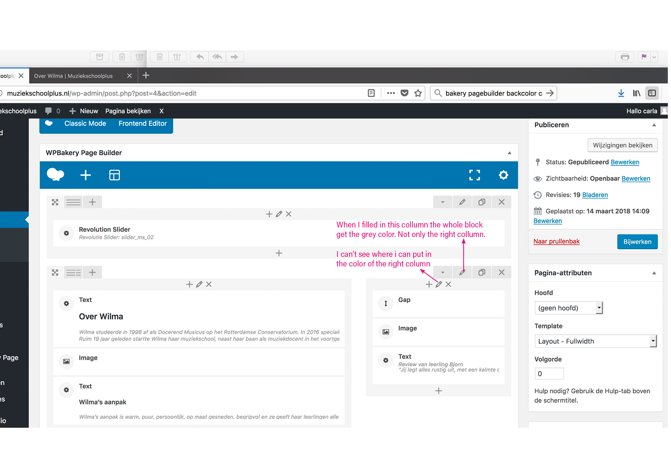Edit the right column with pencil icon
Screen dimensions: 671x474
click(439, 284)
